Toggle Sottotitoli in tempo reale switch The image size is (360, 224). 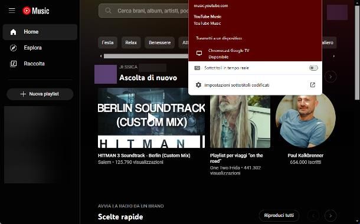coord(313,68)
